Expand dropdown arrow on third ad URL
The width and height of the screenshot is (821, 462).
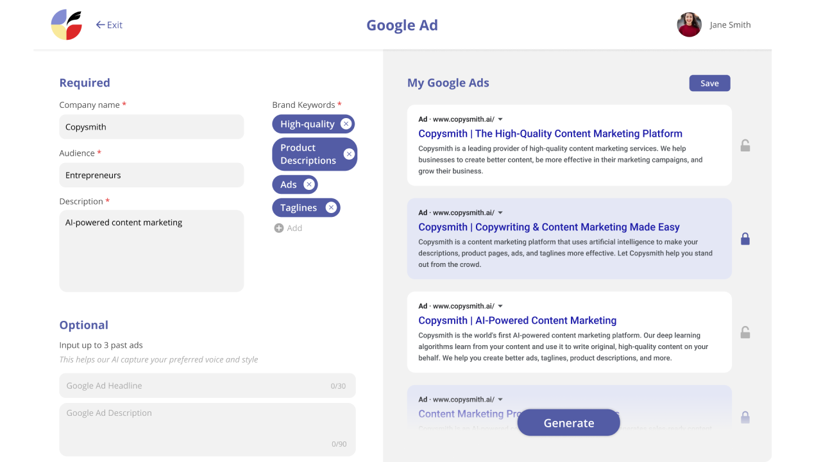click(x=500, y=306)
